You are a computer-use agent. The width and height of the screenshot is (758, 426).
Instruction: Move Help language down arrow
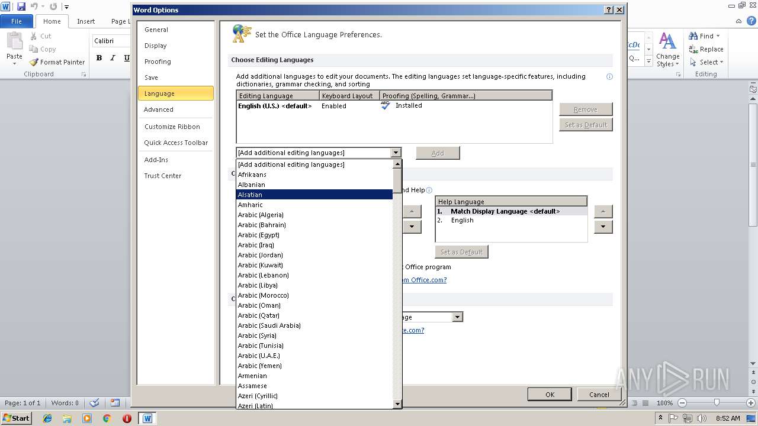click(603, 227)
